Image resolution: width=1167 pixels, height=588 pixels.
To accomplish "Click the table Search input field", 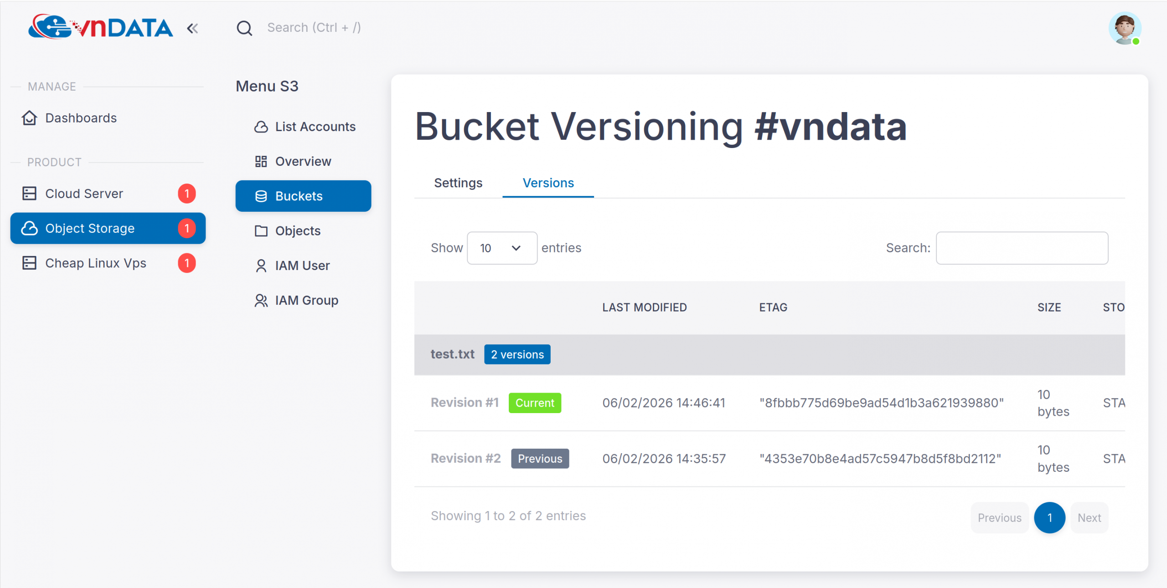I will [x=1022, y=248].
